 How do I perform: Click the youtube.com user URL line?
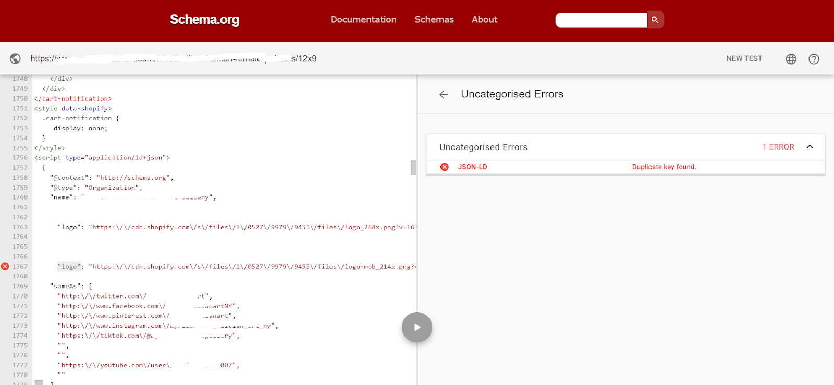[149, 365]
